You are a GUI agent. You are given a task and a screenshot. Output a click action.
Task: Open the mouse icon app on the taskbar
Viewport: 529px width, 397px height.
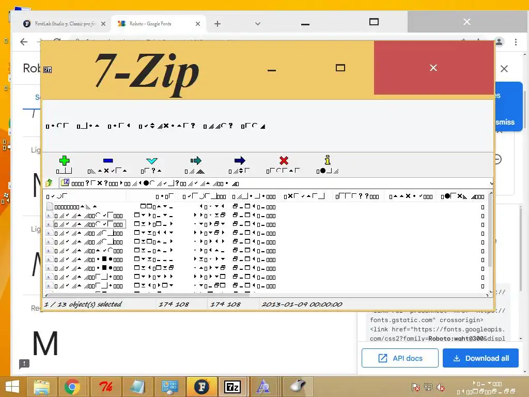[x=298, y=387]
